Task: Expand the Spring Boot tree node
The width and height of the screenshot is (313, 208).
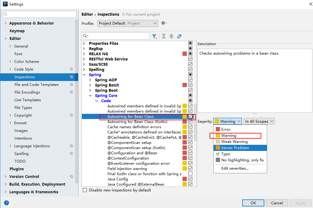Action: coord(91,90)
